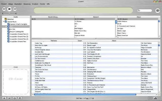Click the low-volume speaker icon

pos(3,13)
